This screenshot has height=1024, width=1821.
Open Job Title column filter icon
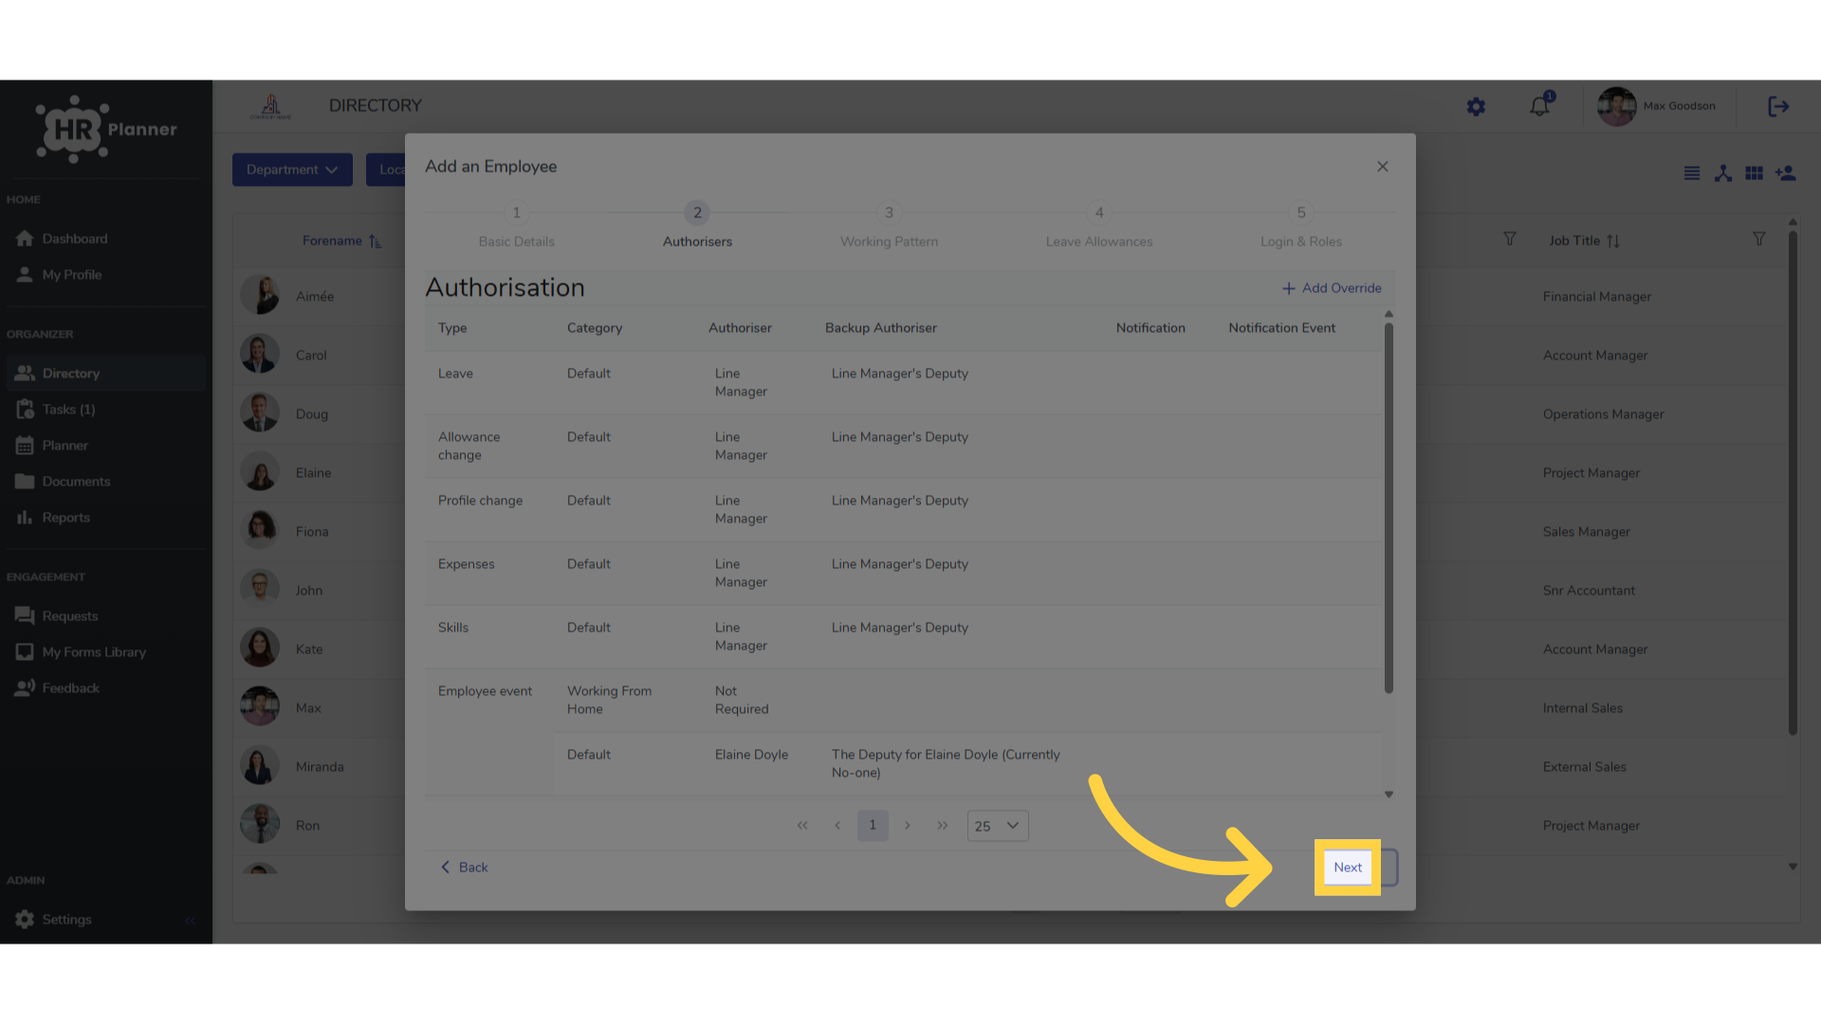coord(1759,240)
